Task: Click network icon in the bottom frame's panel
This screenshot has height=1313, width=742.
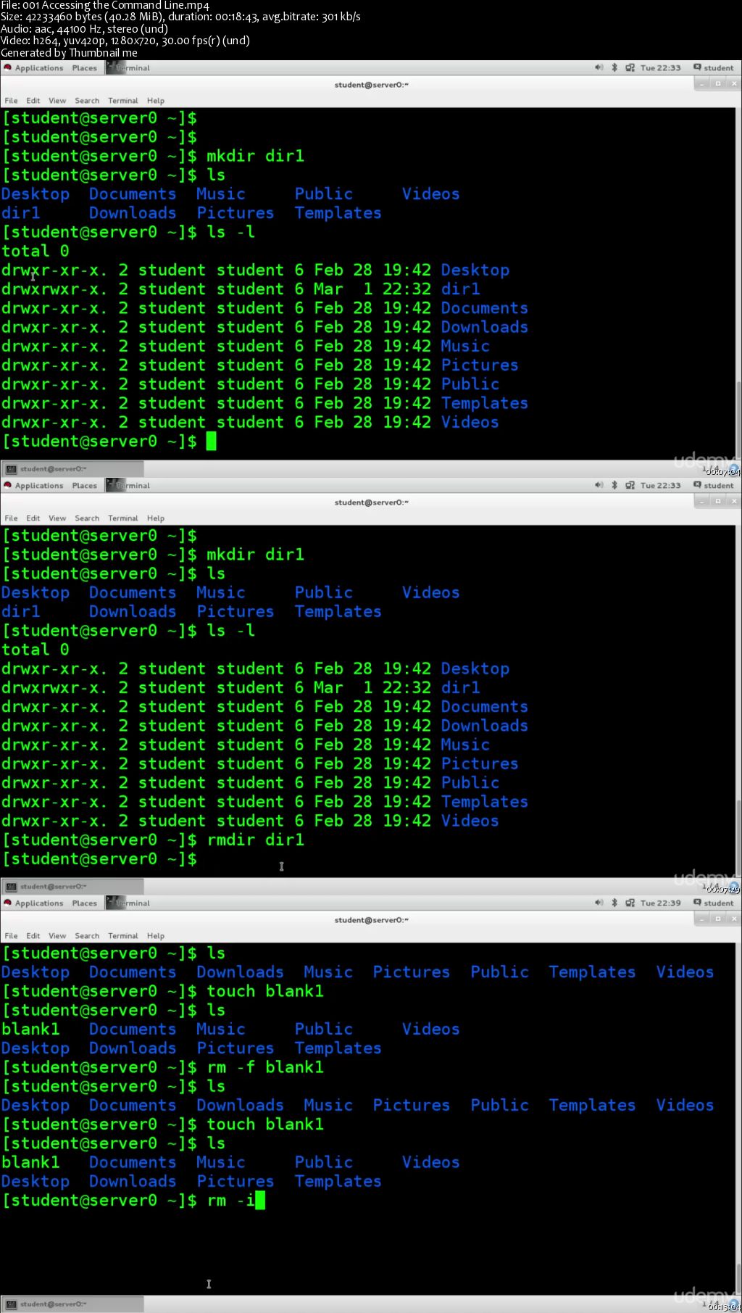Action: tap(630, 903)
